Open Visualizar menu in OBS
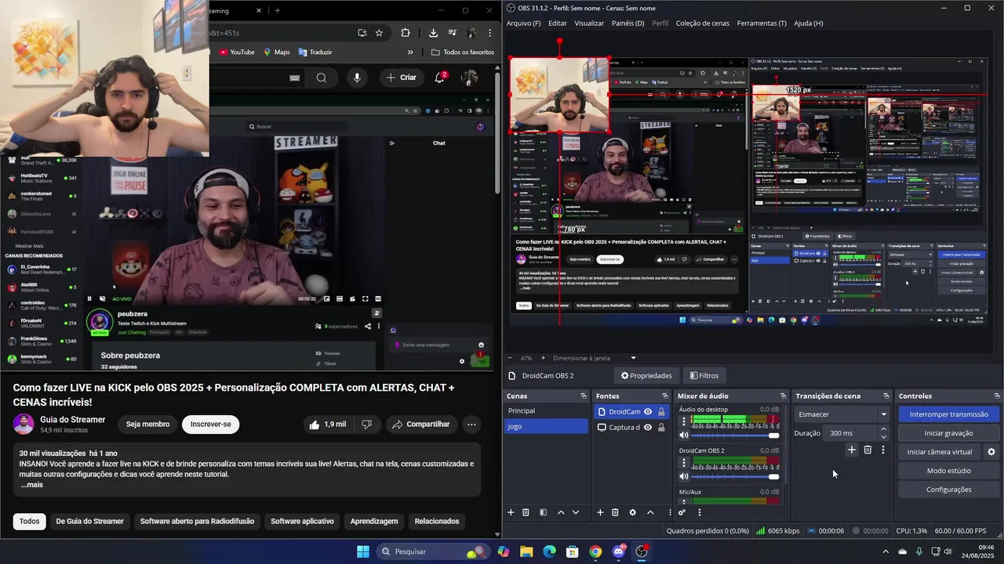Screen dimensions: 1004x564 pyautogui.click(x=589, y=23)
